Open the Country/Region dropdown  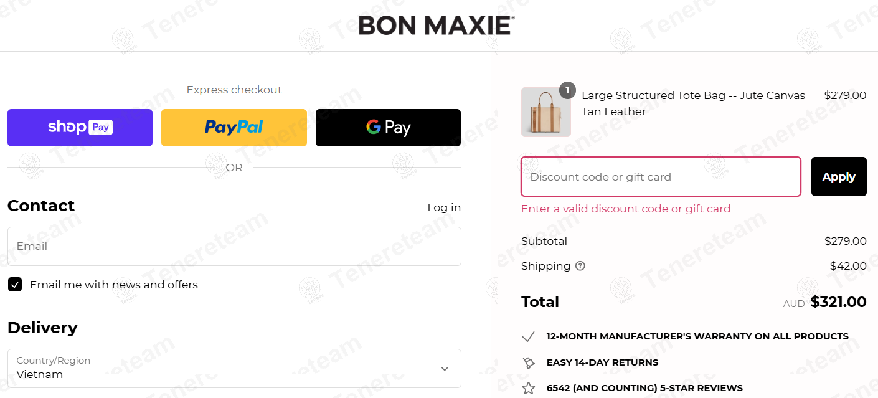[234, 368]
